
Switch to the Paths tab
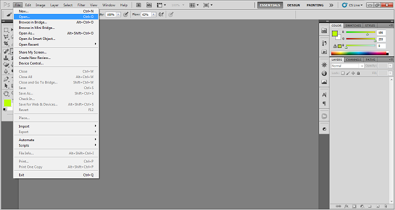[x=370, y=60]
